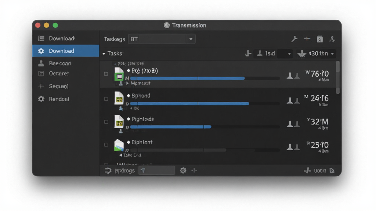This screenshot has height=211, width=376.
Task: Click the gear icon on selected Download item
Action: point(41,51)
